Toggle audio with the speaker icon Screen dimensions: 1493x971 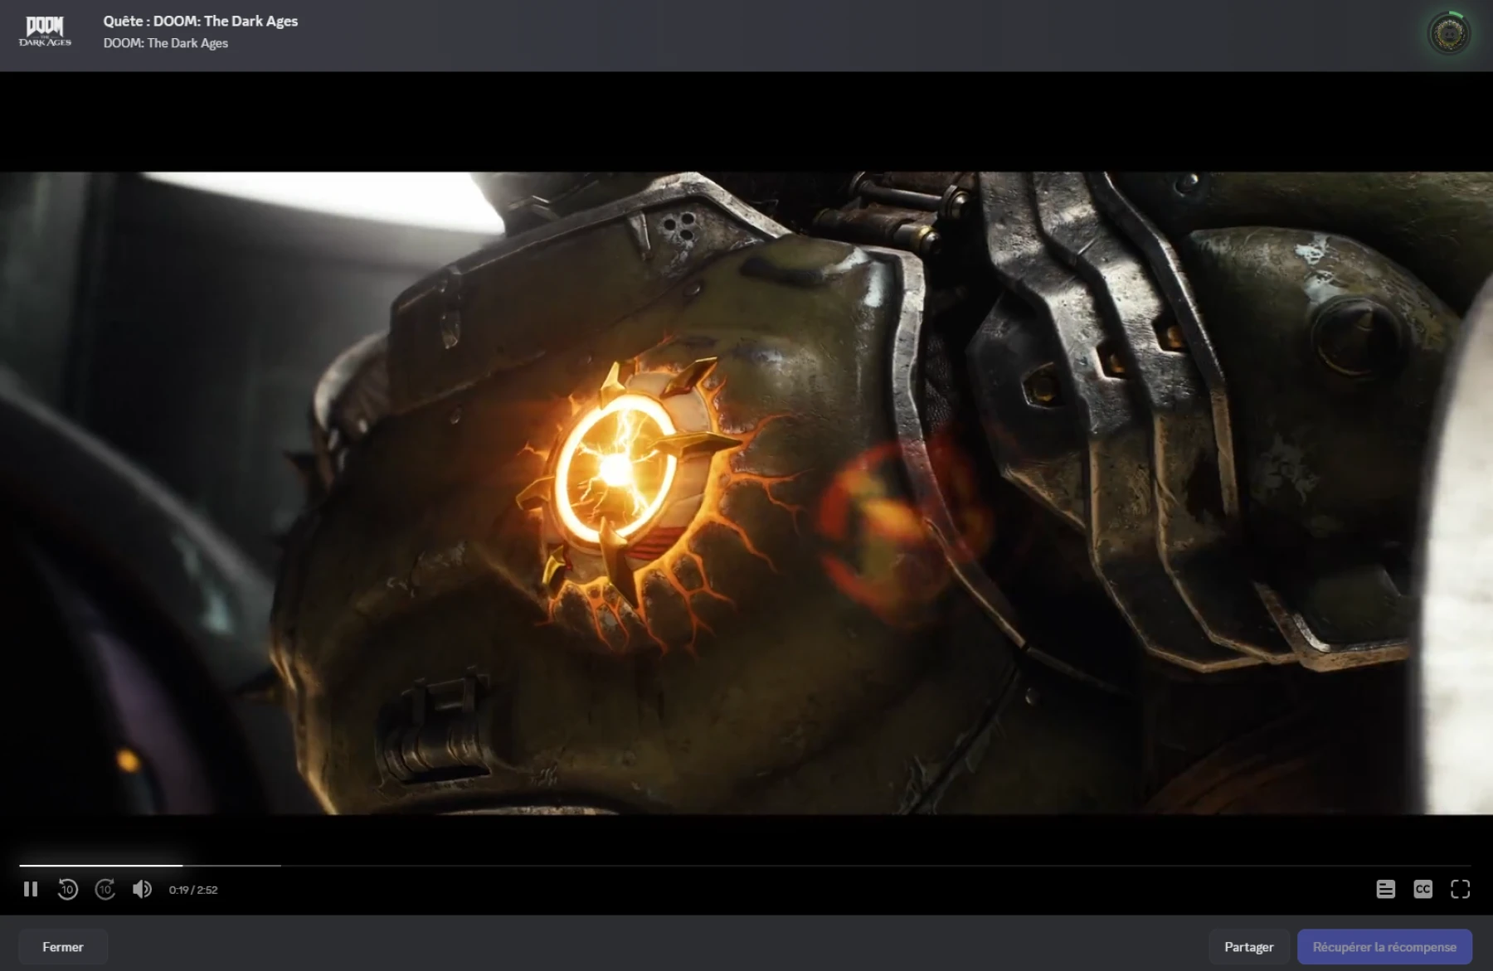(143, 889)
